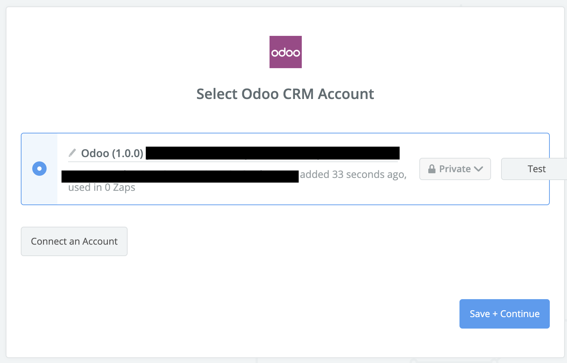Click the lock icon beside Private
Image resolution: width=567 pixels, height=363 pixels.
[432, 169]
